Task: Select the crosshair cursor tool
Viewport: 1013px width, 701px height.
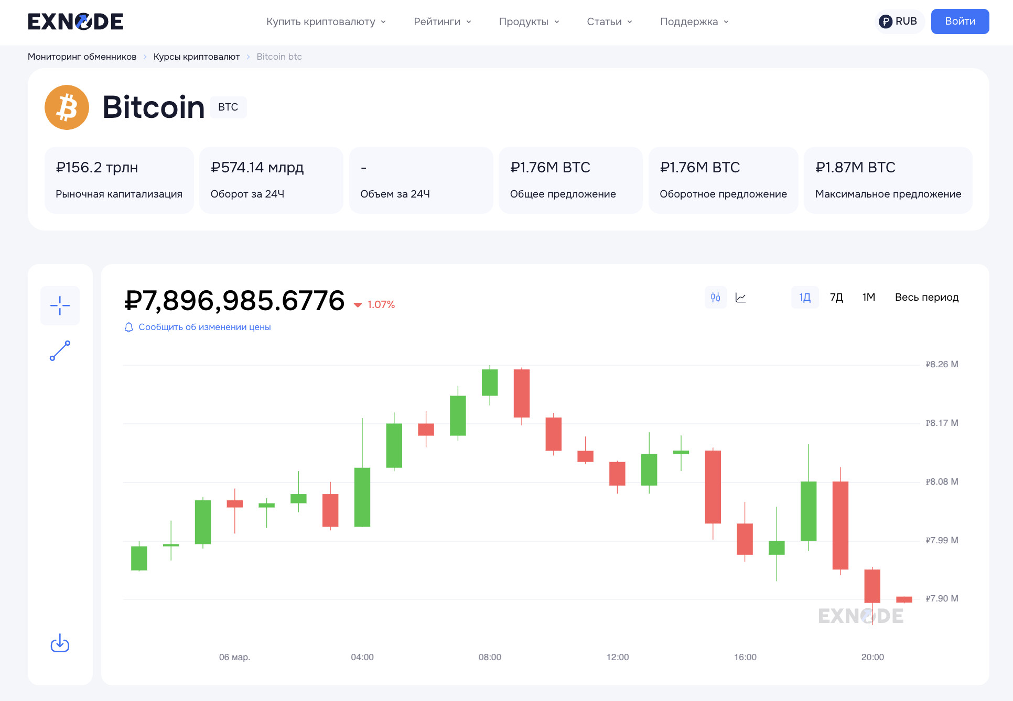Action: coord(60,305)
